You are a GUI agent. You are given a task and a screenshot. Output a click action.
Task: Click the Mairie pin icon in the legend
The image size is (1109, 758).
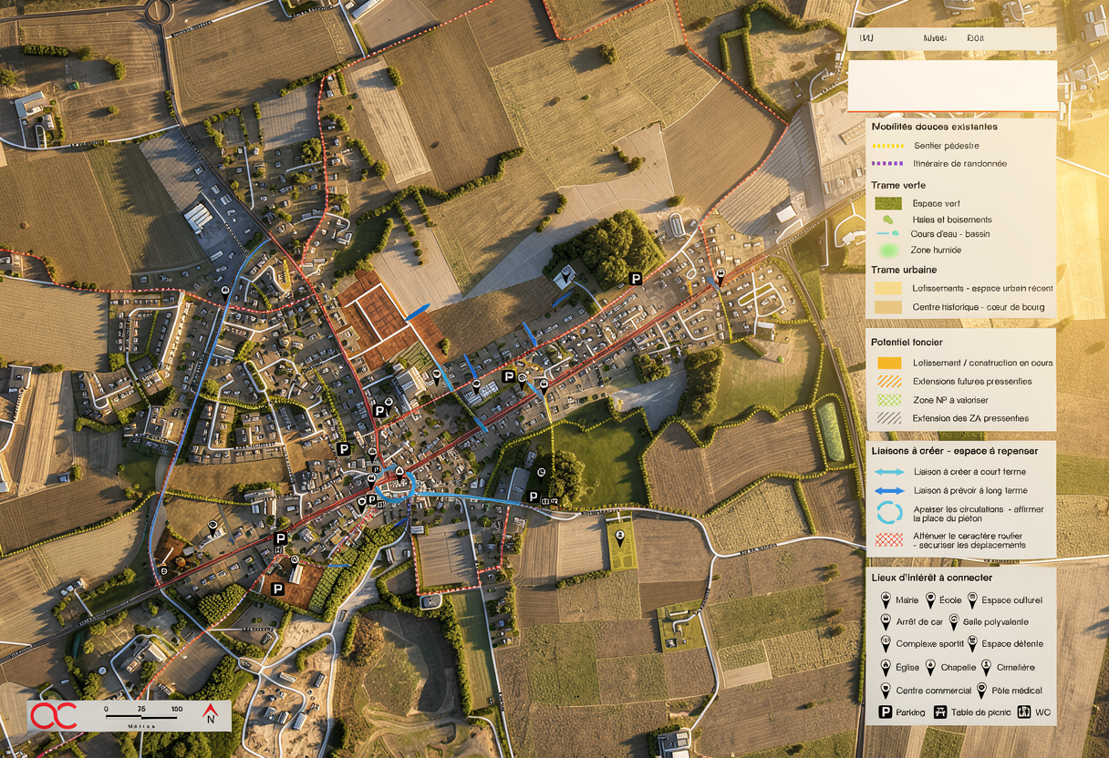[886, 599]
